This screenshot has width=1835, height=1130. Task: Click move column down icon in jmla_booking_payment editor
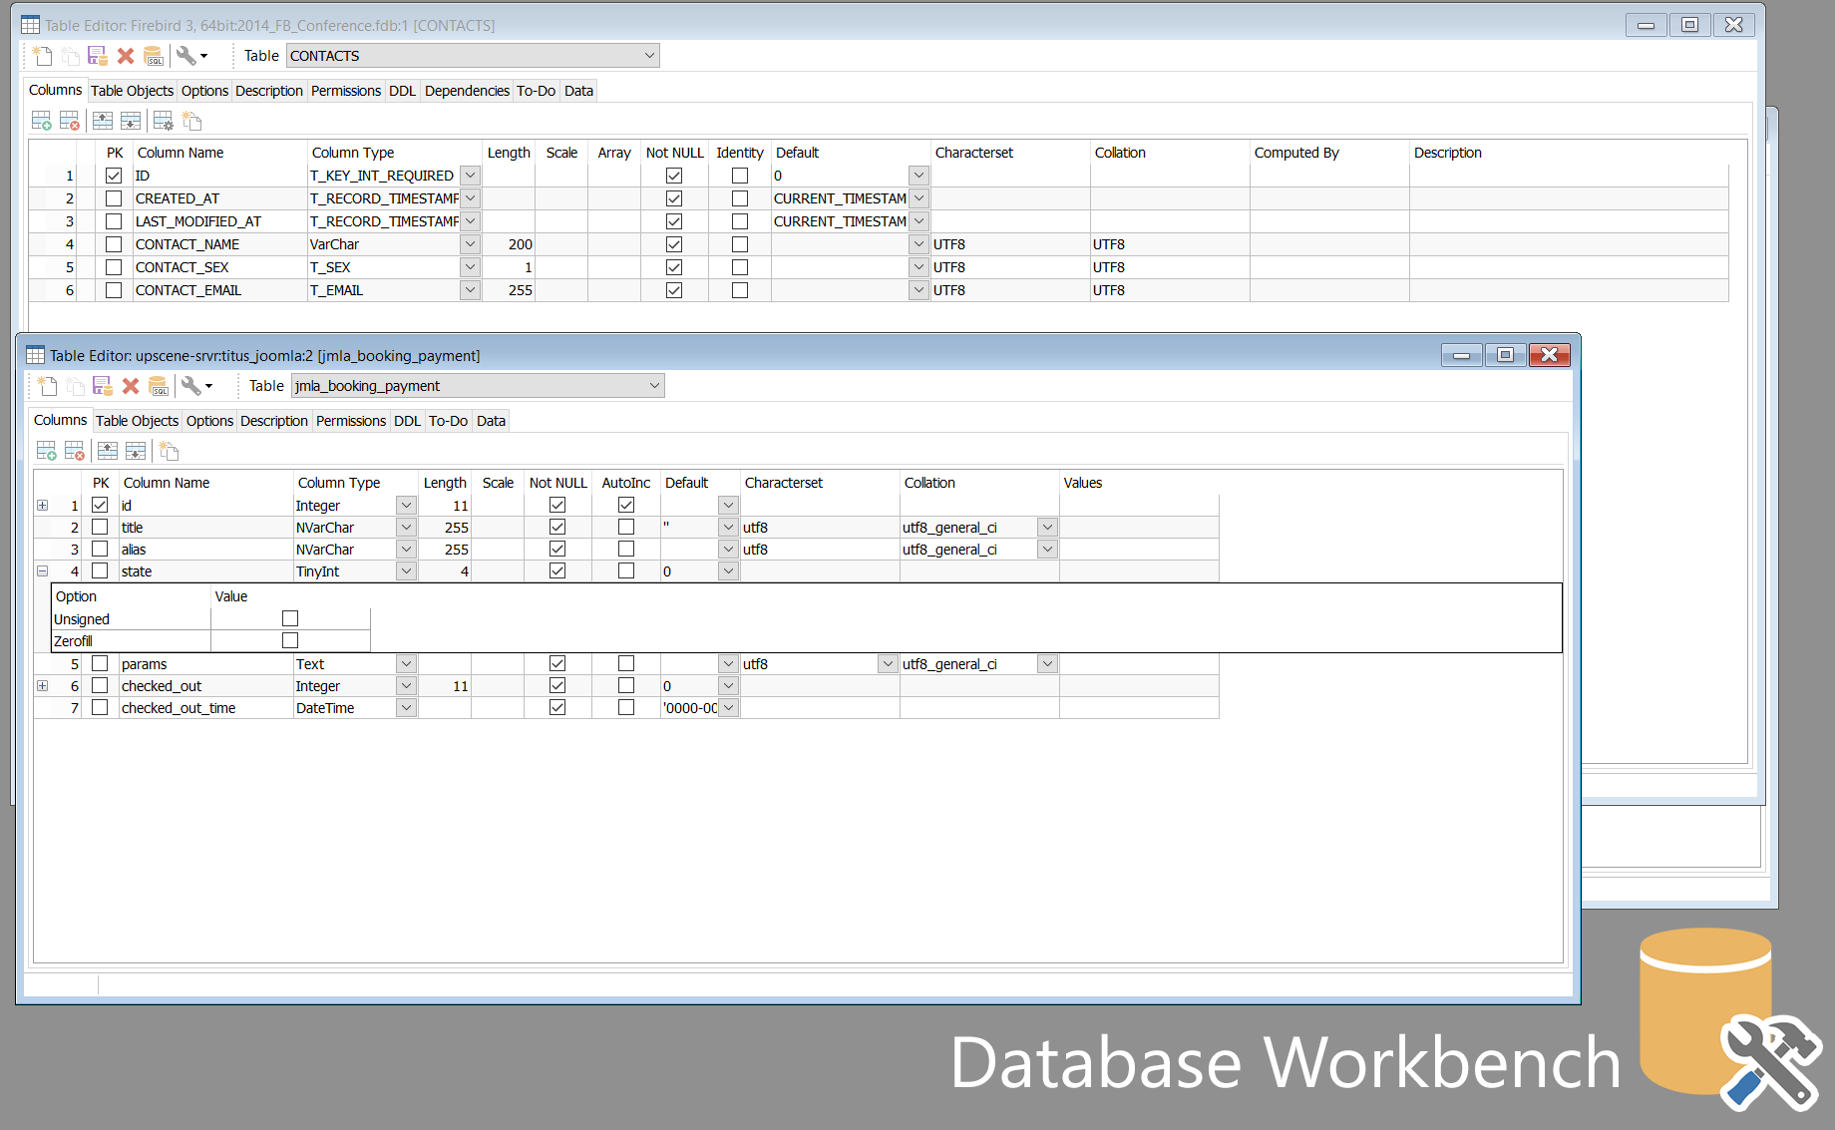136,451
